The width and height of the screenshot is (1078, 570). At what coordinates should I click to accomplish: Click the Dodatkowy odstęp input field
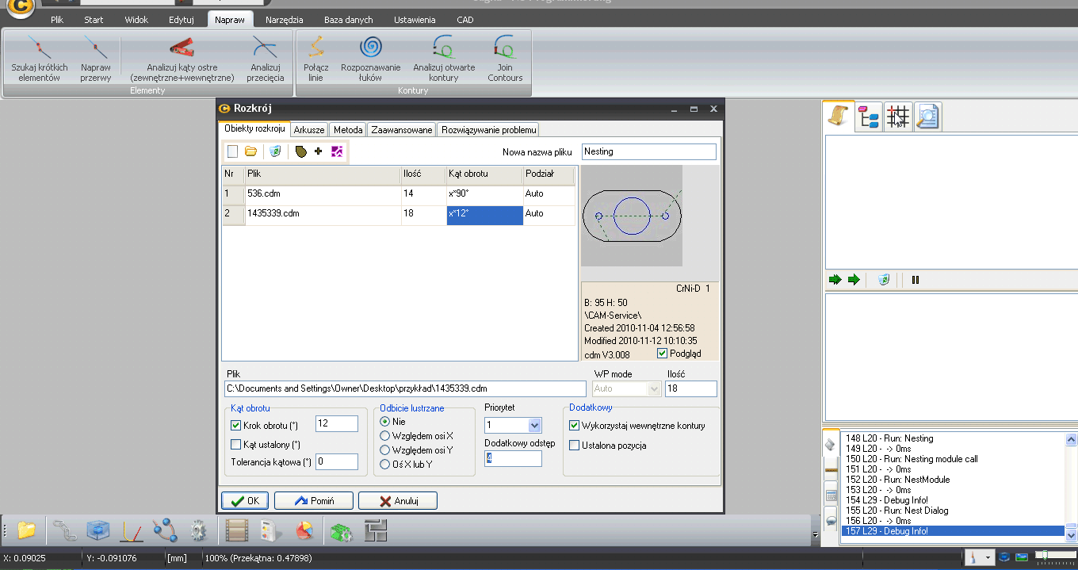[x=513, y=459]
